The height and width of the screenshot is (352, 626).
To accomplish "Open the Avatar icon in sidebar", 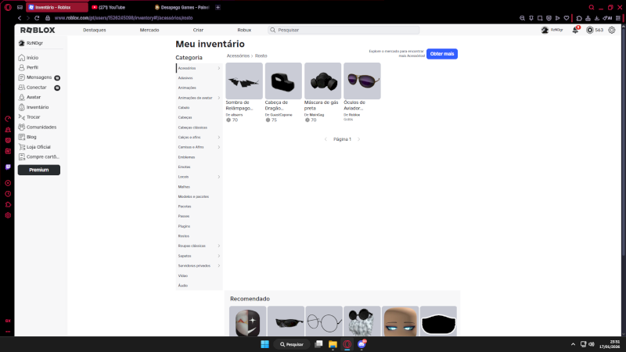I will (22, 97).
